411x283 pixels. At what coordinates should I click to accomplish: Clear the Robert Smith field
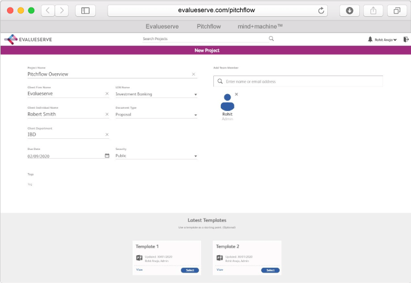point(107,114)
